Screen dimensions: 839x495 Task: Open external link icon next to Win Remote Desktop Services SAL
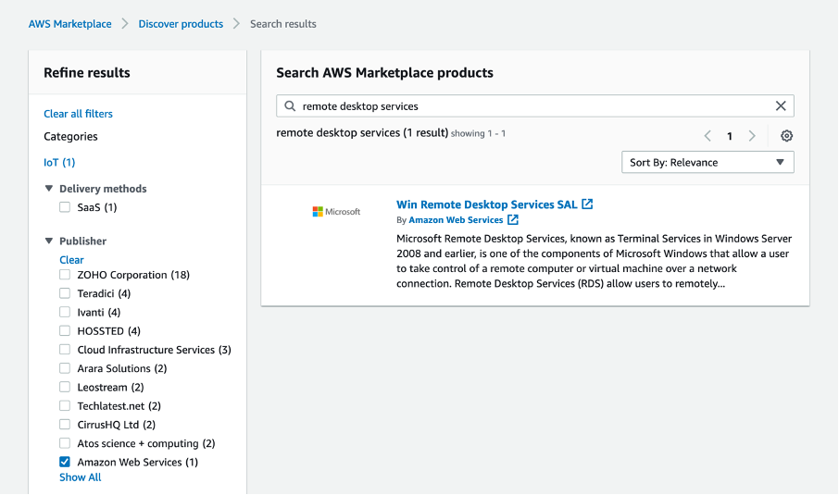[587, 204]
